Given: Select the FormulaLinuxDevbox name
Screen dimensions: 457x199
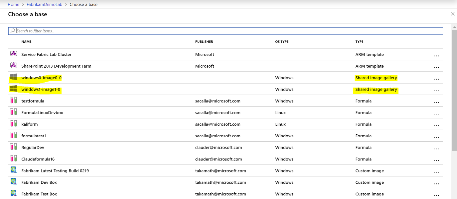Looking at the screenshot, I should coord(42,112).
